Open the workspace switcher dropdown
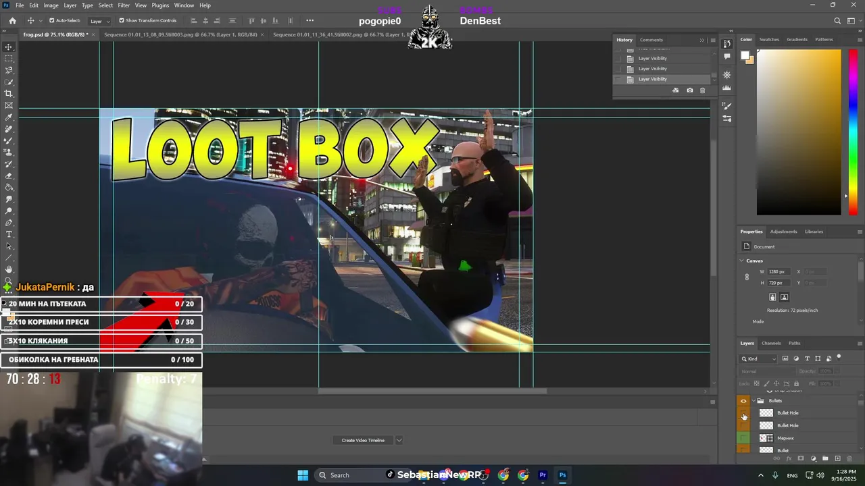This screenshot has width=865, height=486. (854, 21)
